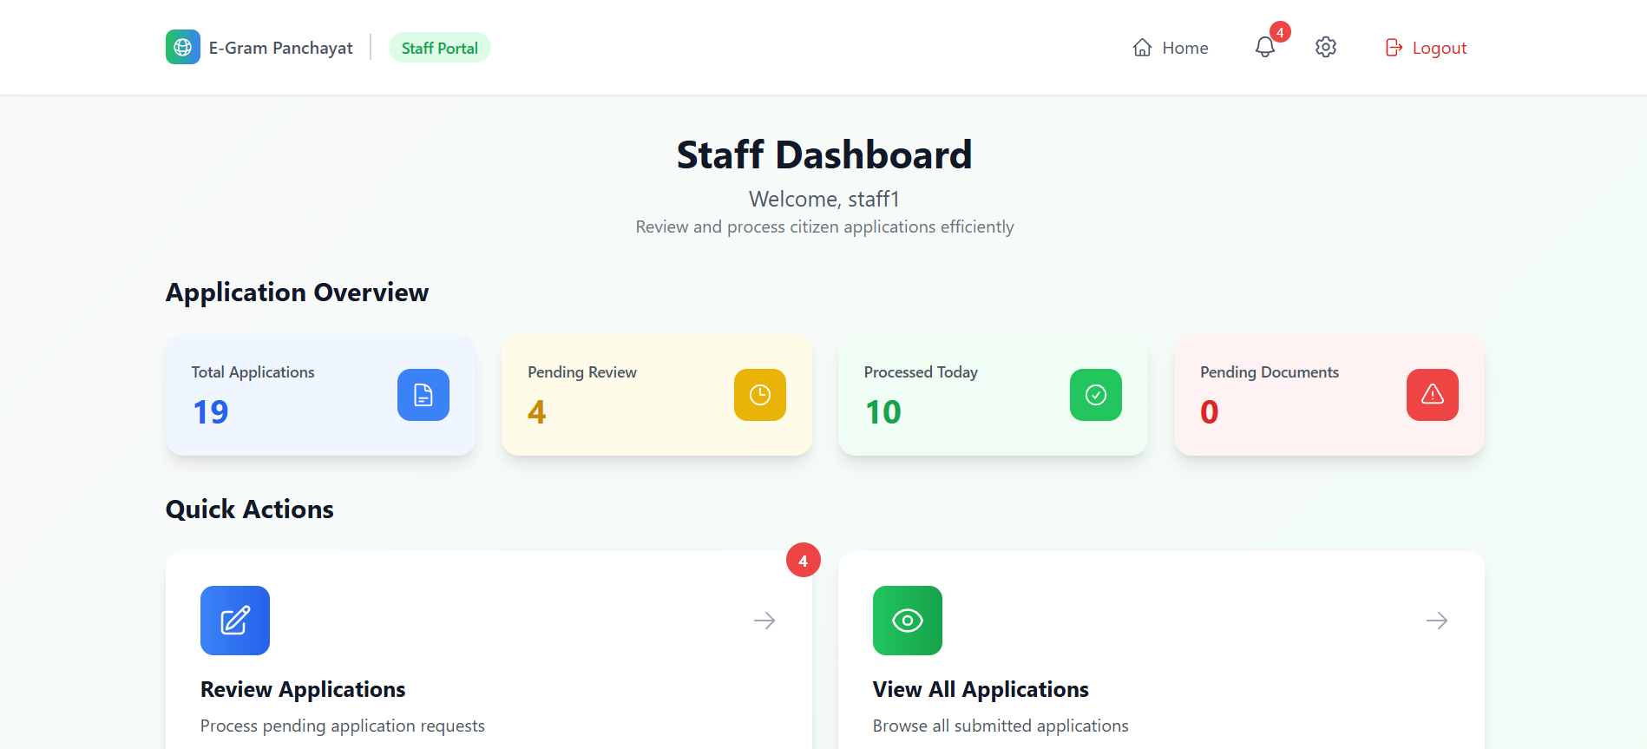Click the Processed Today checkmark icon
Screen dimensions: 1647x749
click(x=1096, y=395)
